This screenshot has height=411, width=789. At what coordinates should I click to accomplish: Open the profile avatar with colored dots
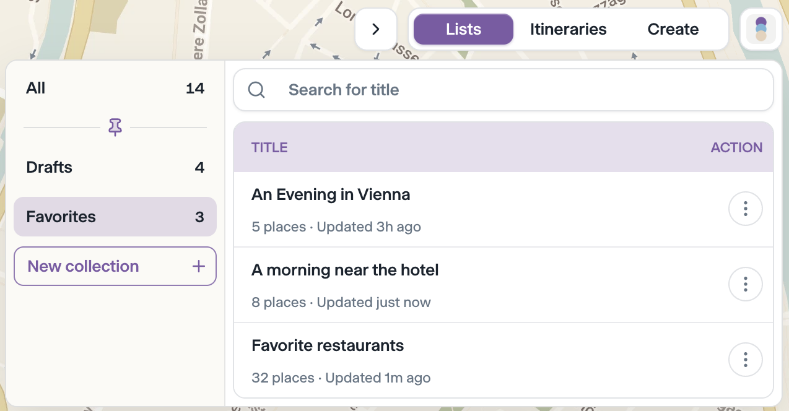761,29
